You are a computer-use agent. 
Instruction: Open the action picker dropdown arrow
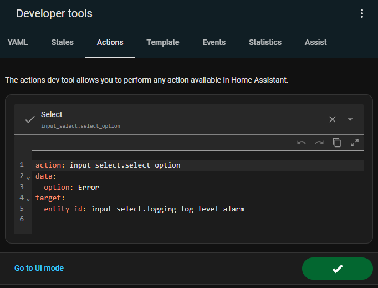click(350, 119)
